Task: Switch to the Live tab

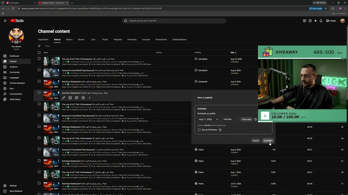Action: 93,40
